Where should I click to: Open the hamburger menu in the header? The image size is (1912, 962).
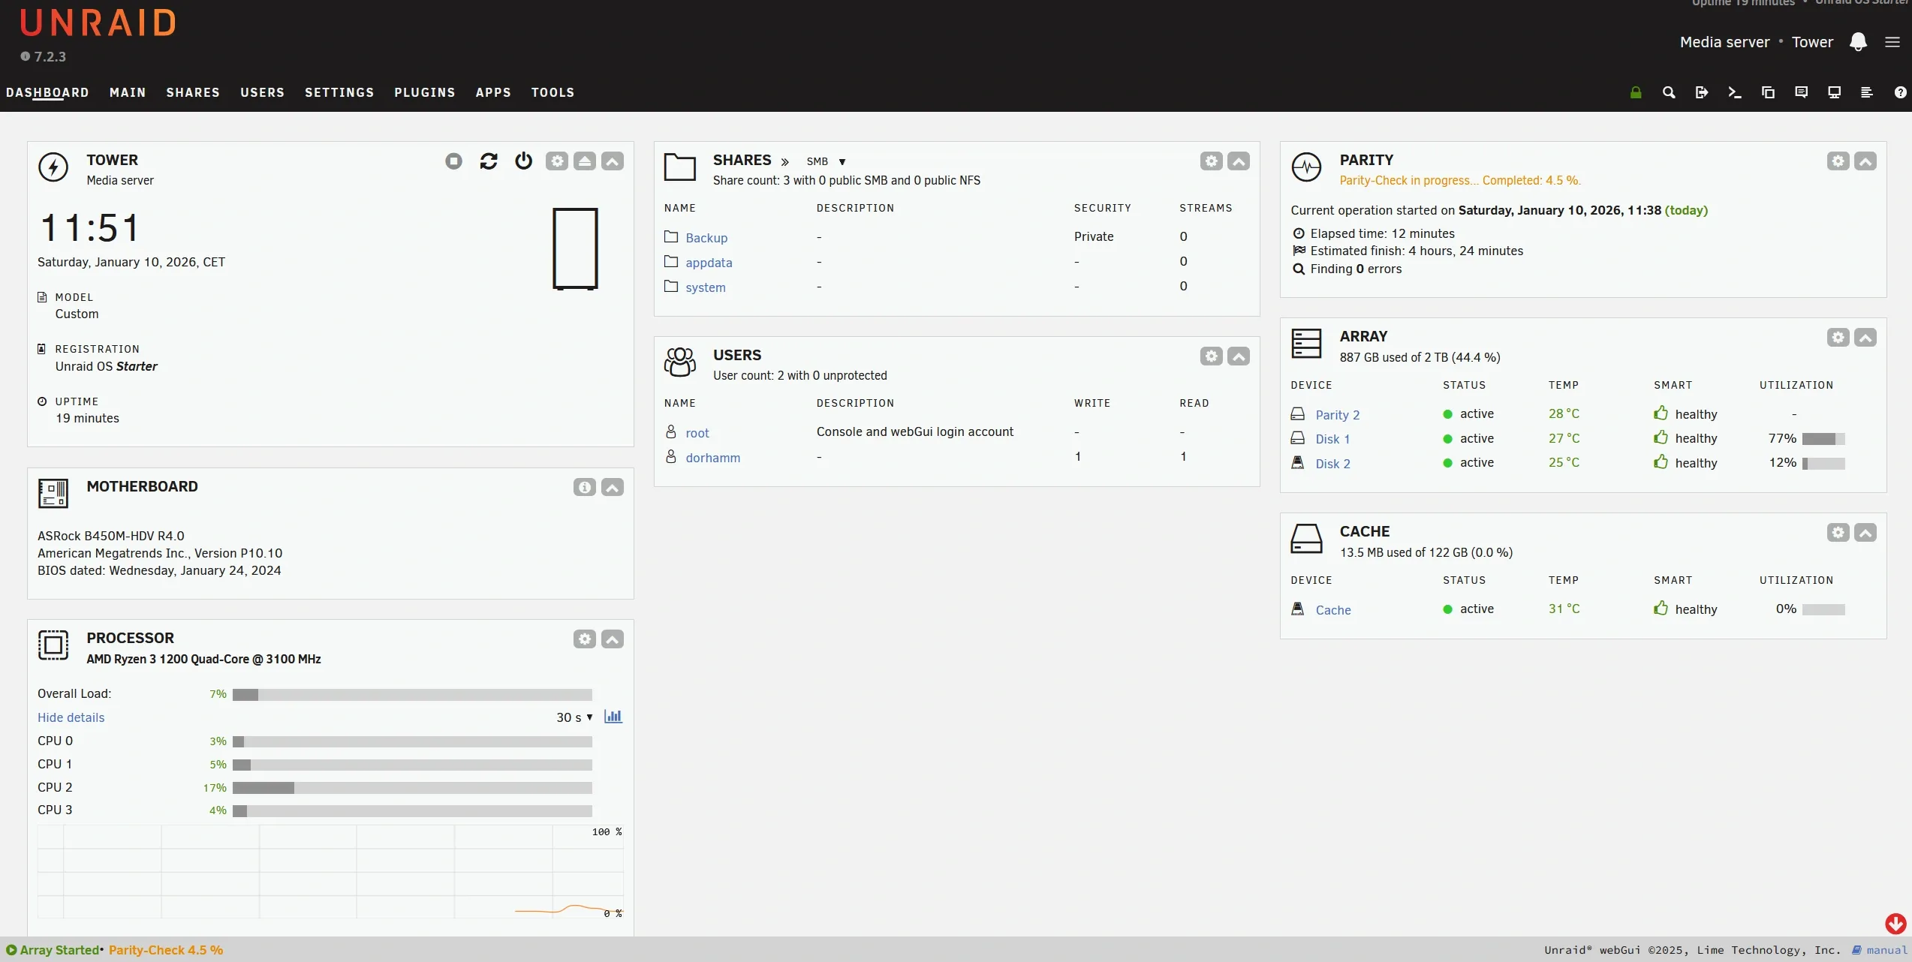coord(1892,42)
